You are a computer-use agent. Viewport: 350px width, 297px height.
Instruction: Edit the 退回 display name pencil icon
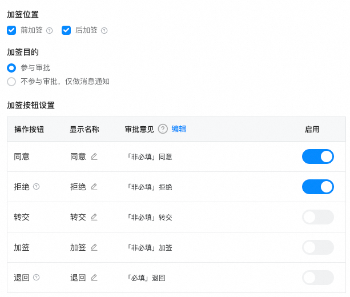[94, 278]
